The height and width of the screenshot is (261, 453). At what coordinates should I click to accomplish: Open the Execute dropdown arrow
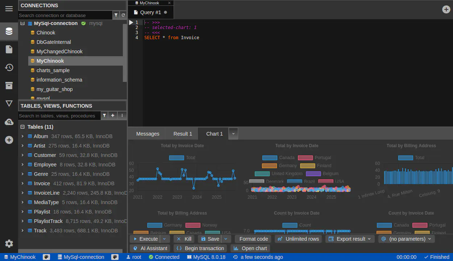click(165, 239)
